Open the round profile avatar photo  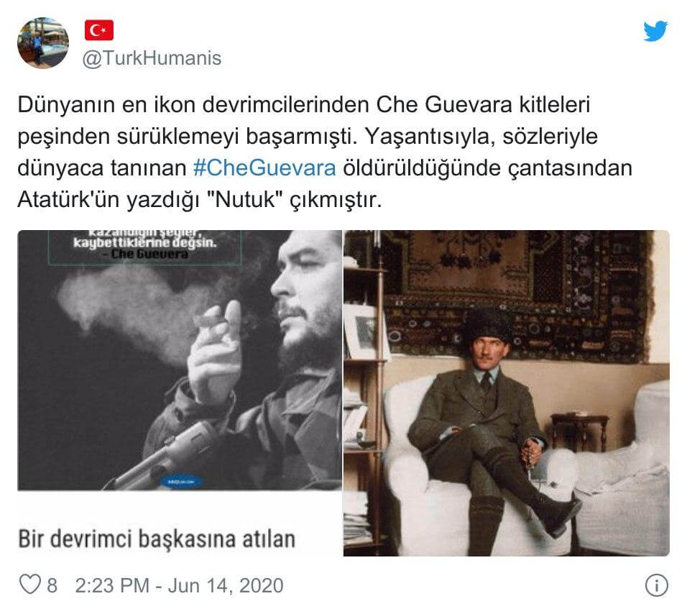pos(43,43)
